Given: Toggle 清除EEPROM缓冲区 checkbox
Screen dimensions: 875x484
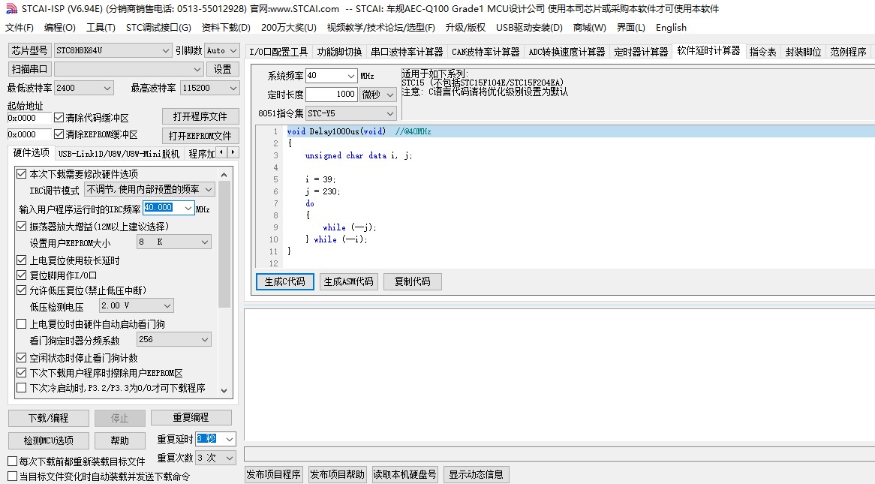Looking at the screenshot, I should tap(59, 134).
